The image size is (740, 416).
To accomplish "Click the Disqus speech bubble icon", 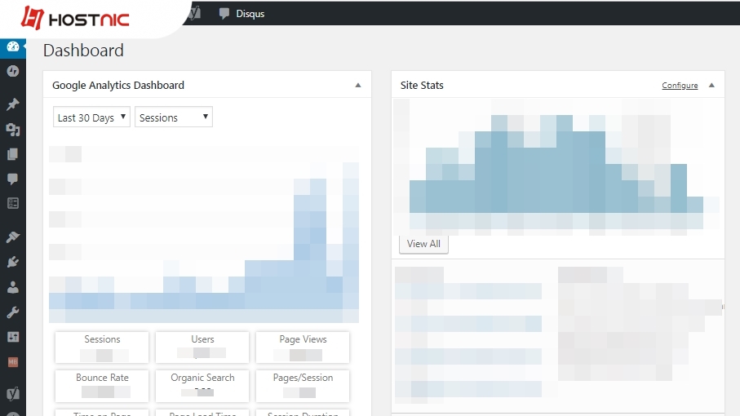I will pos(224,14).
